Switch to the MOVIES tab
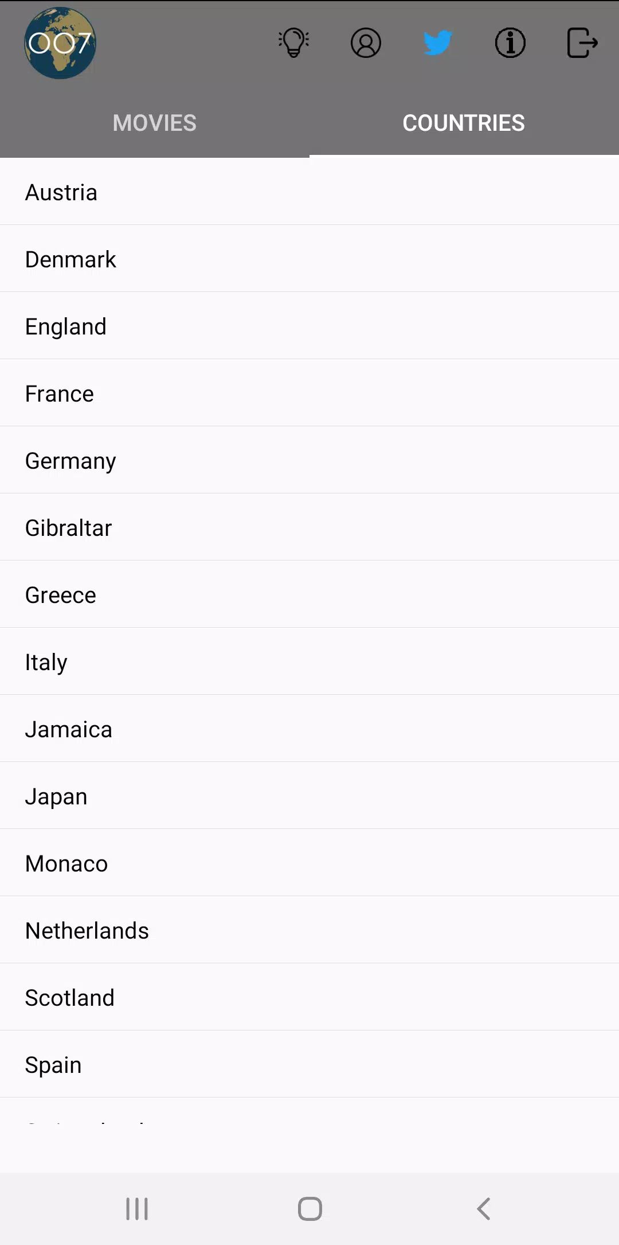This screenshot has width=619, height=1245. (x=155, y=123)
